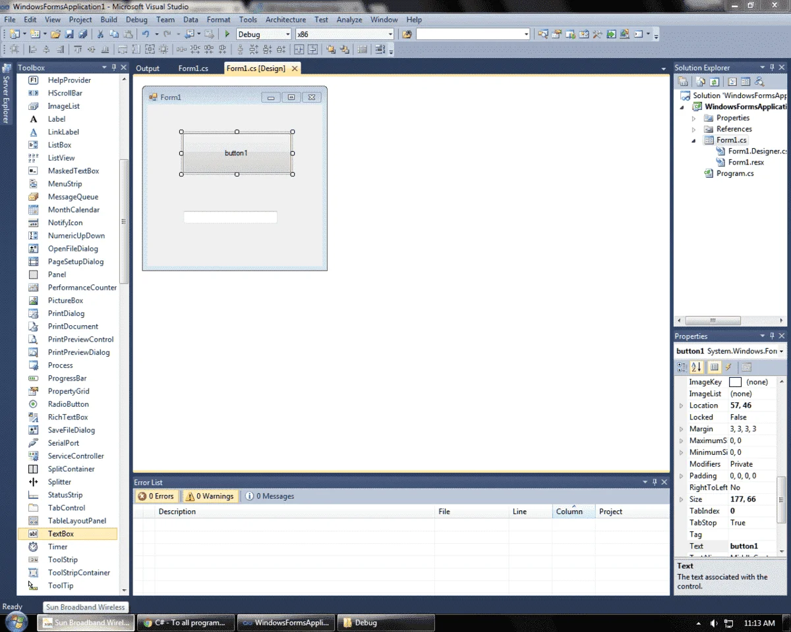Click the Save floppy disk toolbar icon
Screen dimensions: 791x632
pyautogui.click(x=69, y=34)
